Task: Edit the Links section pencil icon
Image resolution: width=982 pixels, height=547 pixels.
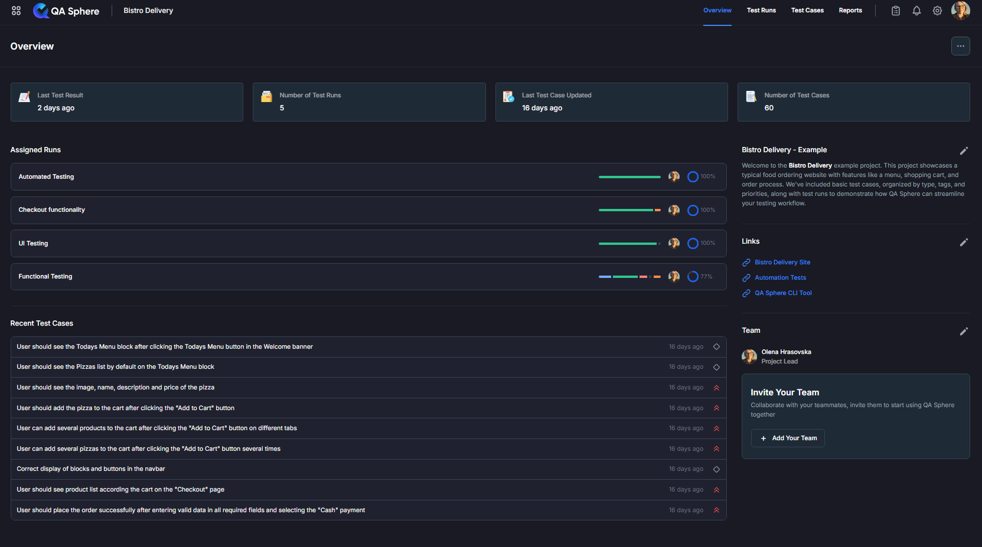Action: pos(964,242)
